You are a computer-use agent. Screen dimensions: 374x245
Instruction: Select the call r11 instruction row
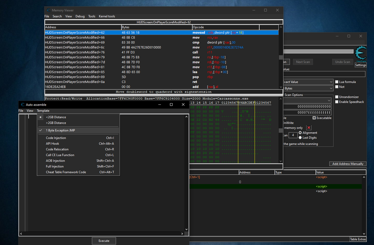pos(162,52)
